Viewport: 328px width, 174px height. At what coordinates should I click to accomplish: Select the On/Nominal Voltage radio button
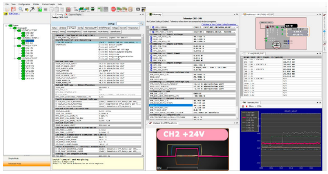pos(100,50)
